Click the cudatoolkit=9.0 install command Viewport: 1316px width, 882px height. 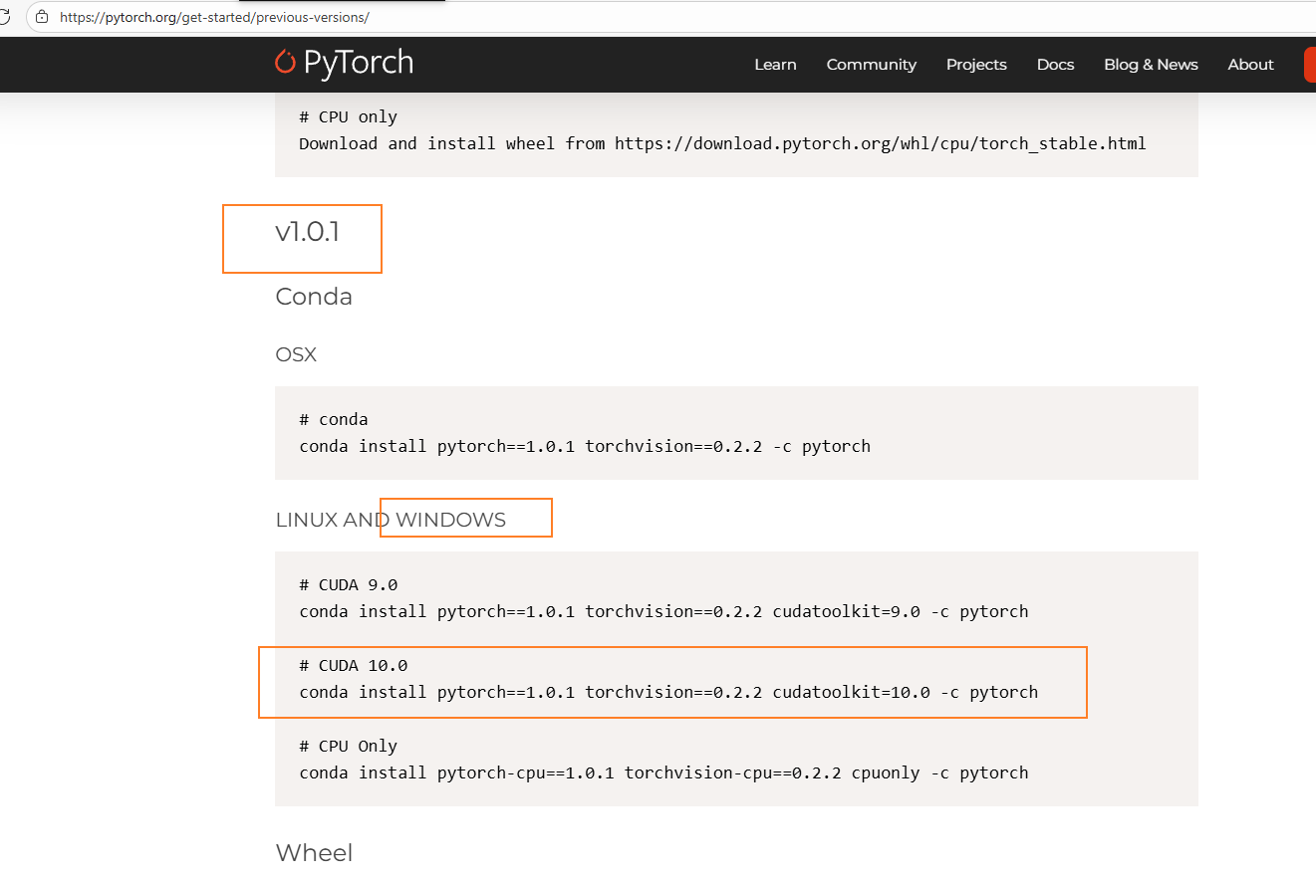point(663,611)
